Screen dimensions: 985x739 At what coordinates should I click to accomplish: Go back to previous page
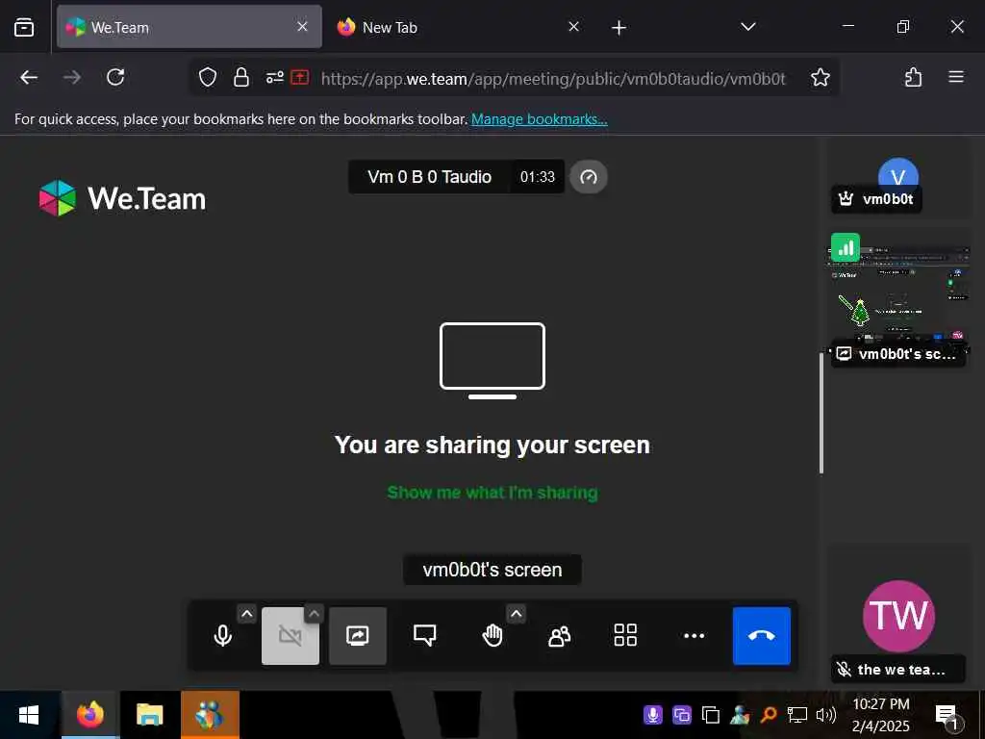point(29,77)
